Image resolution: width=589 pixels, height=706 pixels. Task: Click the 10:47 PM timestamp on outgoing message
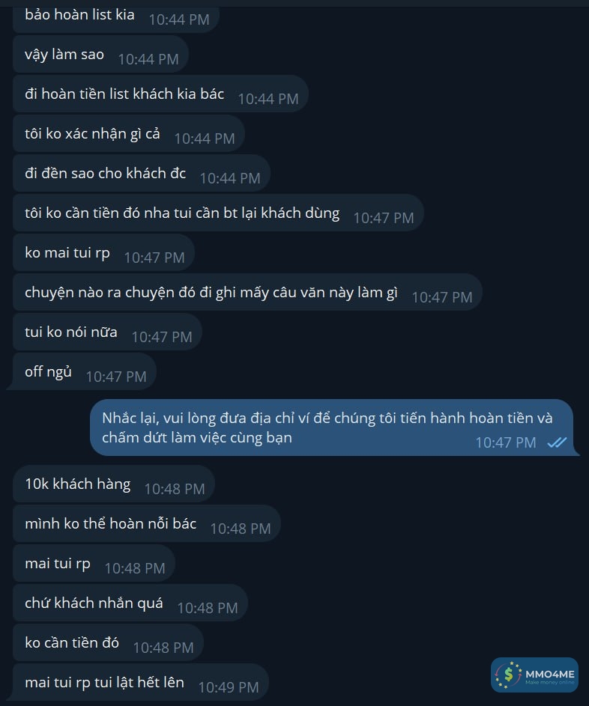[x=506, y=442]
